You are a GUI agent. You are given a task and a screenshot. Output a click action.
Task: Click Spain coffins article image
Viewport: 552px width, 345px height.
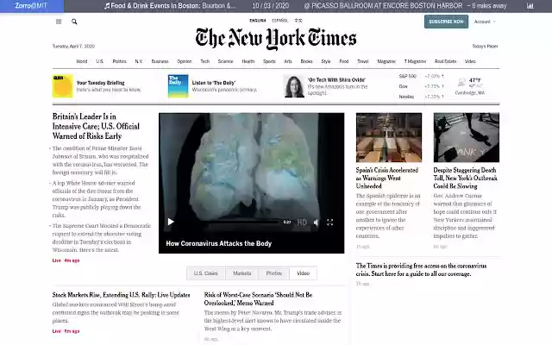click(x=389, y=137)
